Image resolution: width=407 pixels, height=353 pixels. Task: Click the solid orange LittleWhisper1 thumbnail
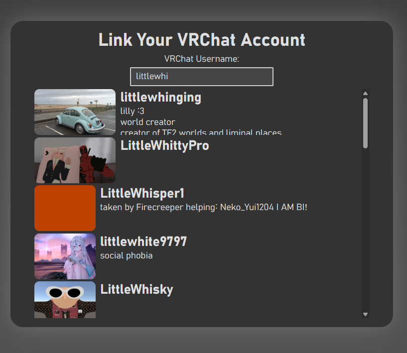(65, 208)
